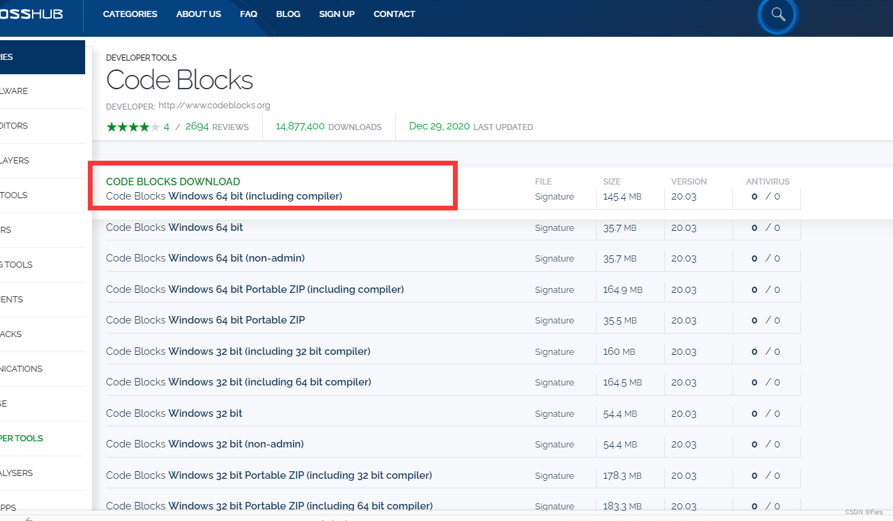Download plain Code Blocks Windows 64 bit
The image size is (893, 521).
click(x=174, y=227)
